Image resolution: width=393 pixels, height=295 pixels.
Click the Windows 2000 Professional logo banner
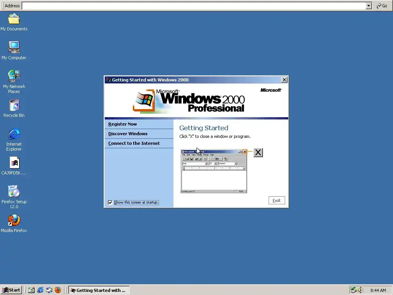pos(189,101)
